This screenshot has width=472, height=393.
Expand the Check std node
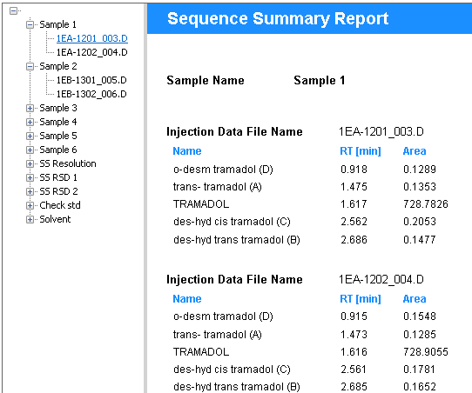30,205
